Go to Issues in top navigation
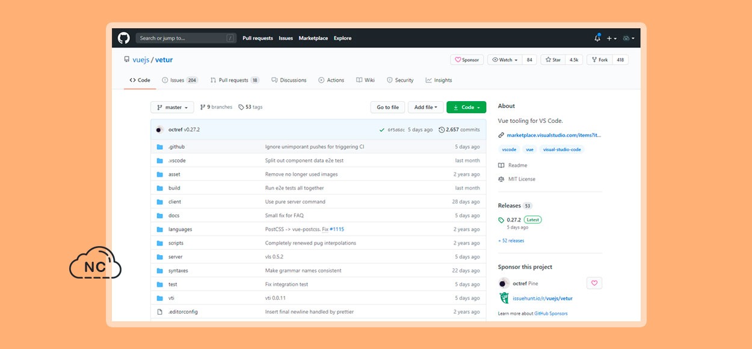Image resolution: width=752 pixels, height=349 pixels. pyautogui.click(x=286, y=38)
